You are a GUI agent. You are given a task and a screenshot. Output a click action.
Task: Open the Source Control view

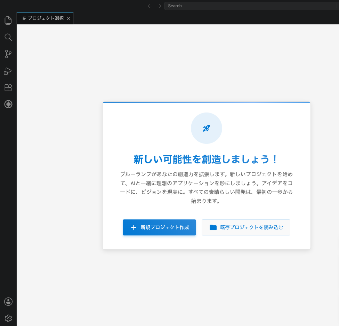[8, 54]
